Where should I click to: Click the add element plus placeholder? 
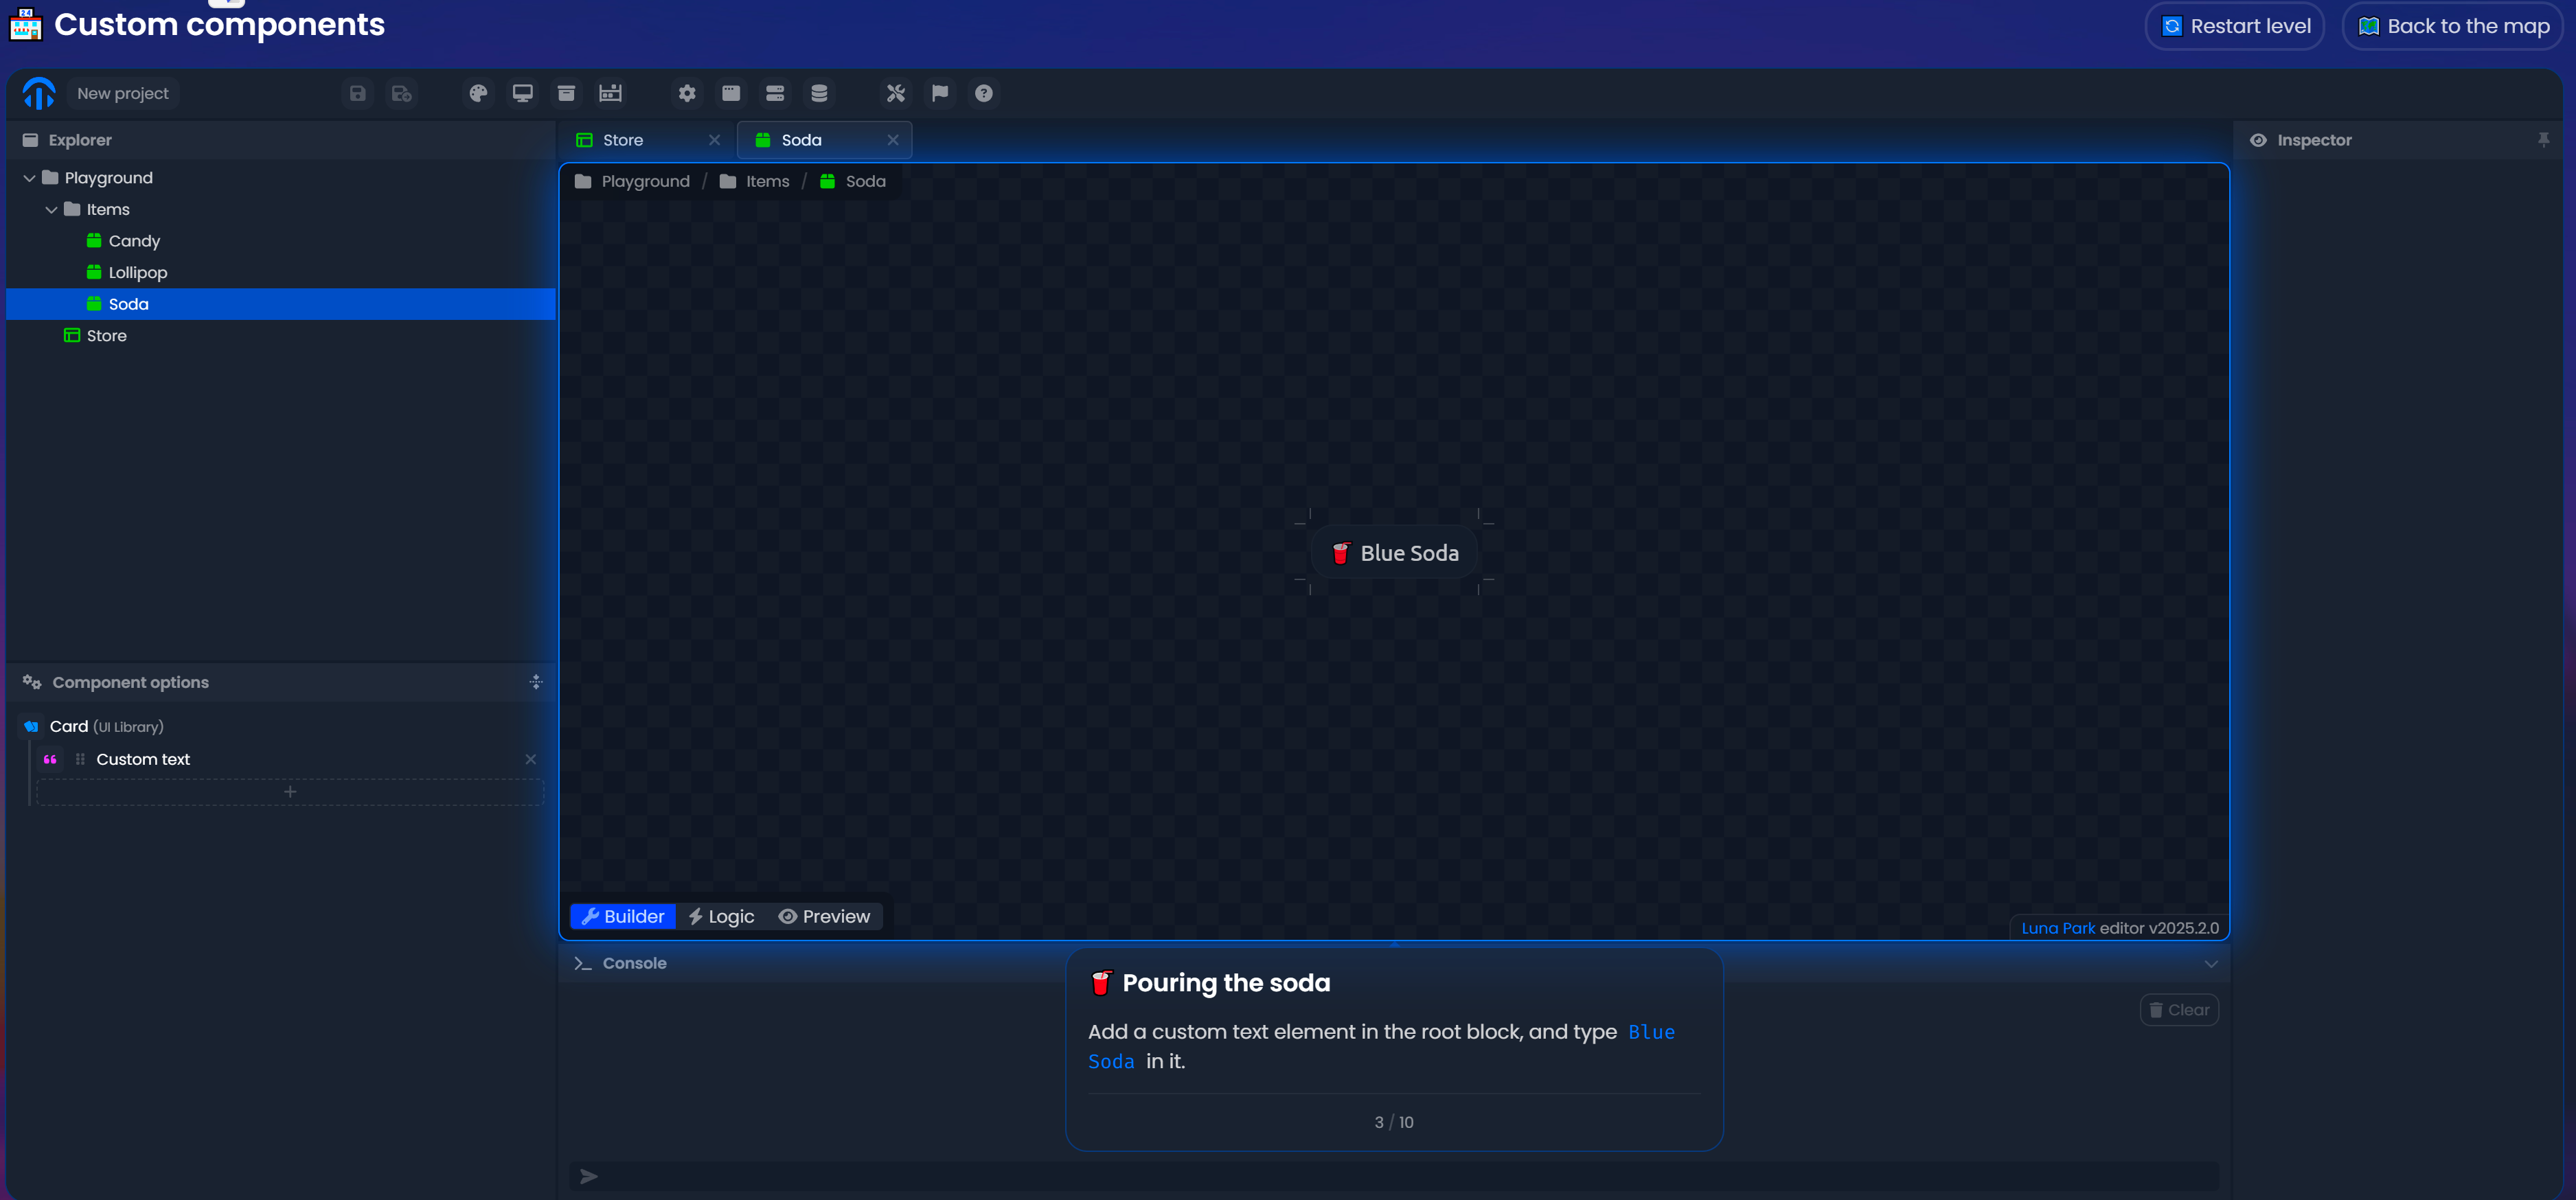(x=290, y=792)
